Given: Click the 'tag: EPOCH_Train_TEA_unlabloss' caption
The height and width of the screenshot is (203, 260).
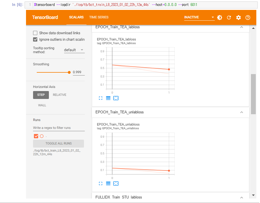Looking at the screenshot, I should pos(118,128).
